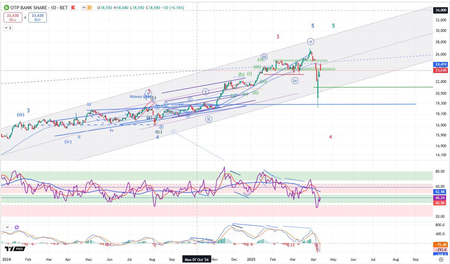Click the 23,630 SELL button
The height and width of the screenshot is (264, 450).
click(13, 17)
